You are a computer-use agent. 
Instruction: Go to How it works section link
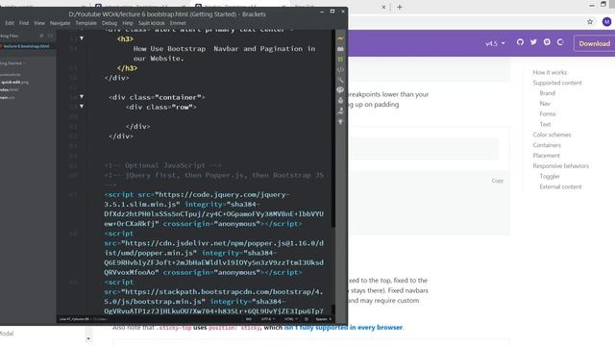coord(550,72)
